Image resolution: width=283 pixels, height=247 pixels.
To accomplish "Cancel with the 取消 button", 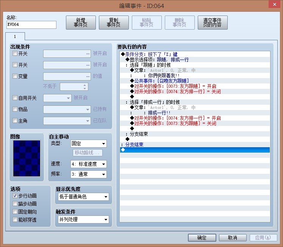I will 233,238.
